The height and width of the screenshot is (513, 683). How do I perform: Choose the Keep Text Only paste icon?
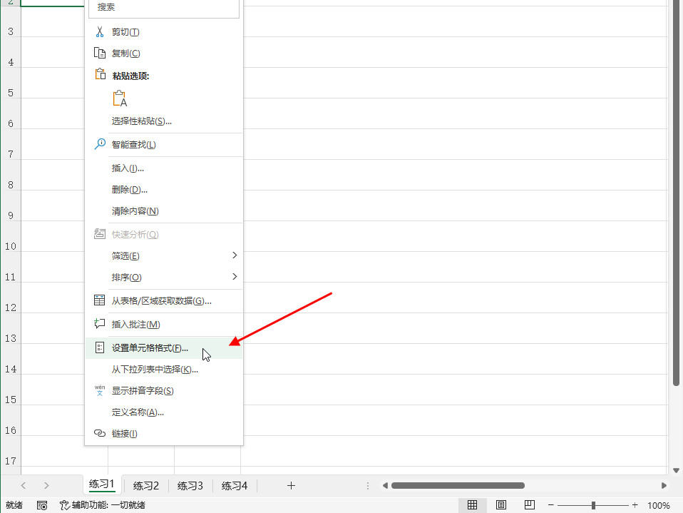pyautogui.click(x=120, y=98)
